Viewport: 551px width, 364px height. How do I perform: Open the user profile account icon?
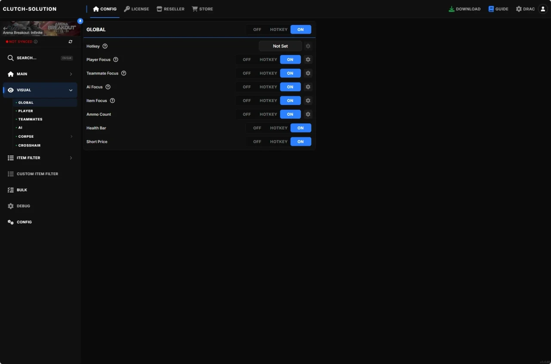542,9
